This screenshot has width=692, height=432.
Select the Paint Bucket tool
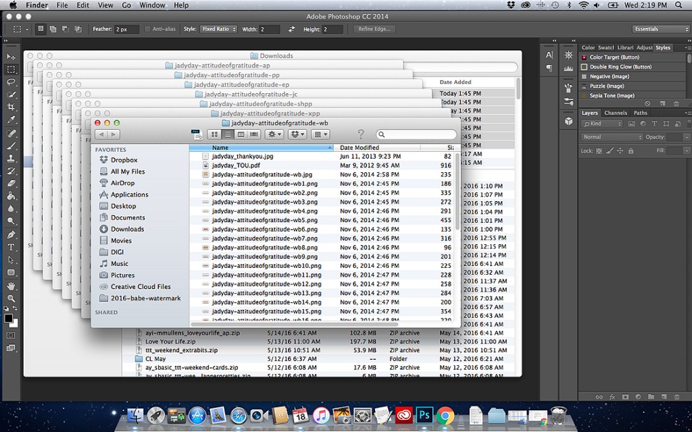coord(11,196)
